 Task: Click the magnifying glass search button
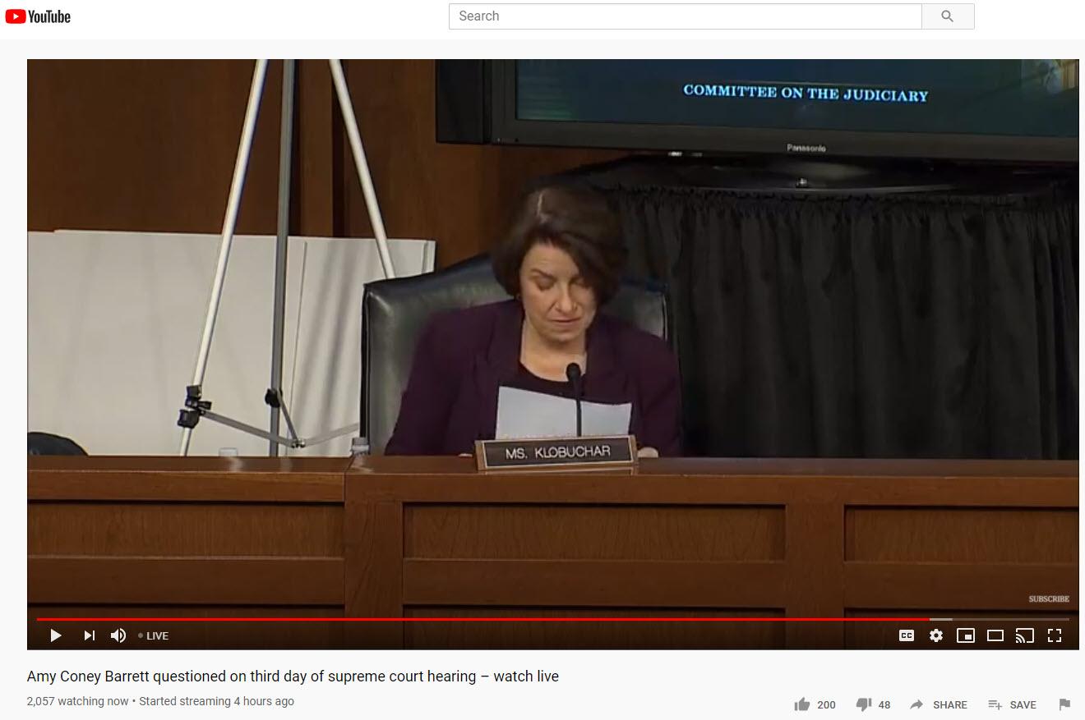point(948,16)
